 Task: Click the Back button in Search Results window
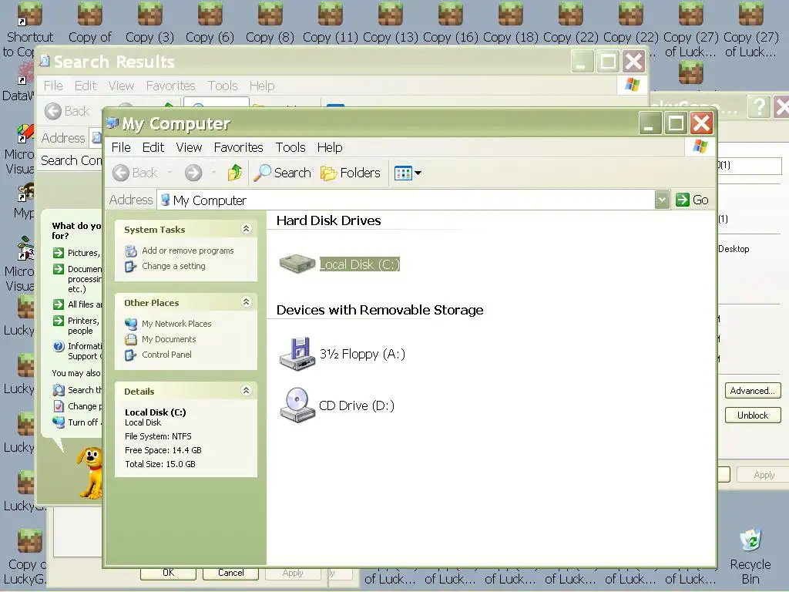[67, 111]
